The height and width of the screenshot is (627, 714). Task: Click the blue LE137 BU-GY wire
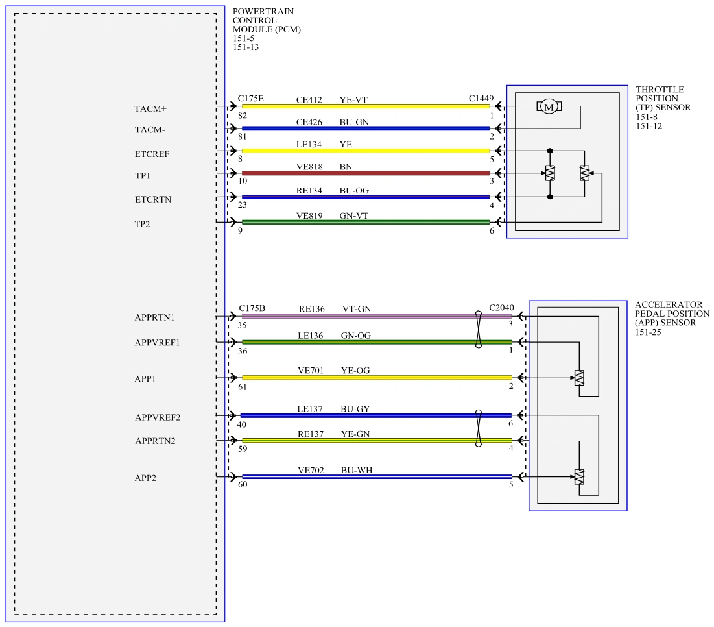click(x=375, y=415)
